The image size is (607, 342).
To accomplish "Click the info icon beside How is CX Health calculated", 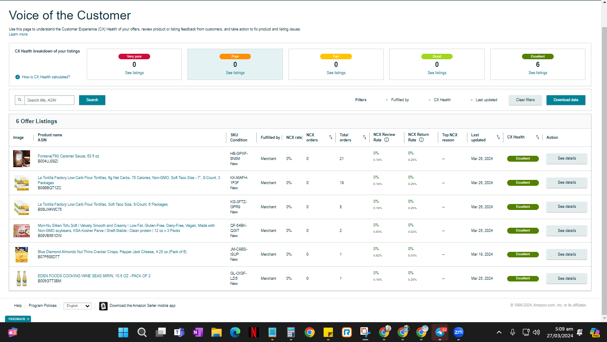I will [x=17, y=77].
